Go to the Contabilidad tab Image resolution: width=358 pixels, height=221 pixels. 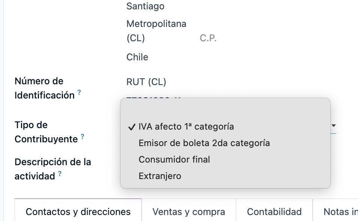coord(274,212)
